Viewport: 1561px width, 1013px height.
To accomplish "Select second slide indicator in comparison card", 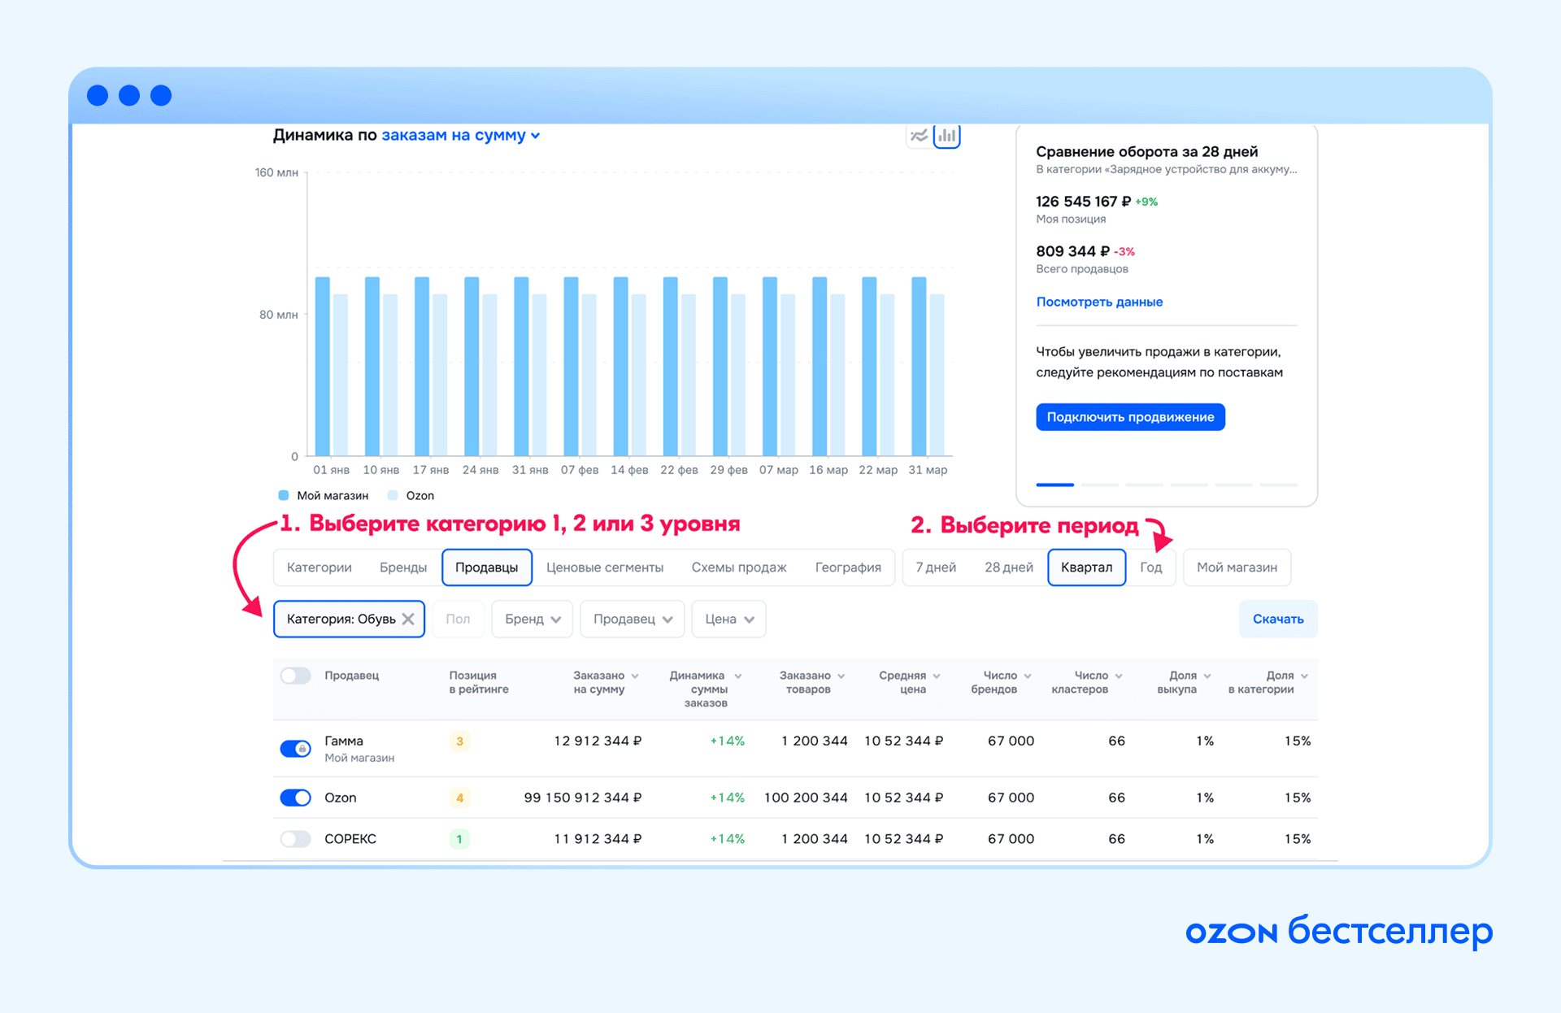I will click(x=1099, y=485).
